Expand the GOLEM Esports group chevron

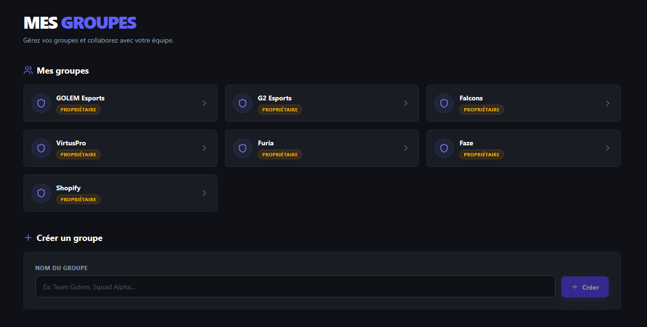[x=204, y=103]
